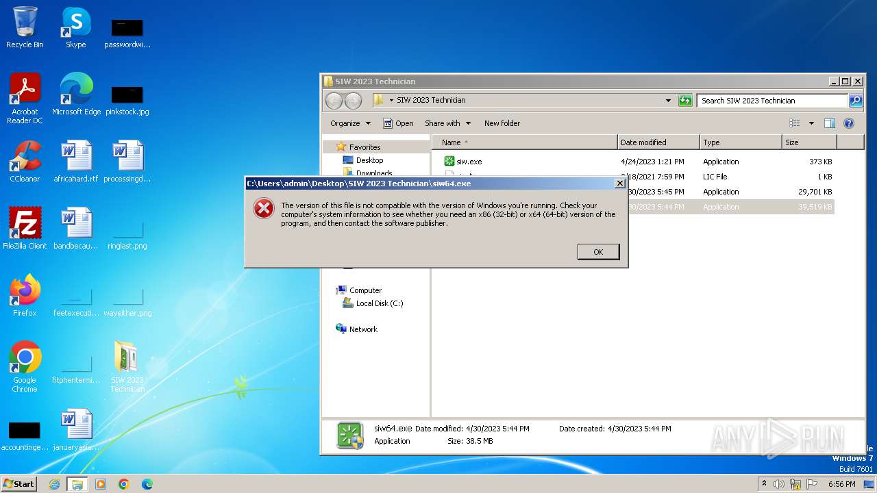Open Google Chrome desktop shortcut
Screen dimensions: 877x493
click(25, 366)
